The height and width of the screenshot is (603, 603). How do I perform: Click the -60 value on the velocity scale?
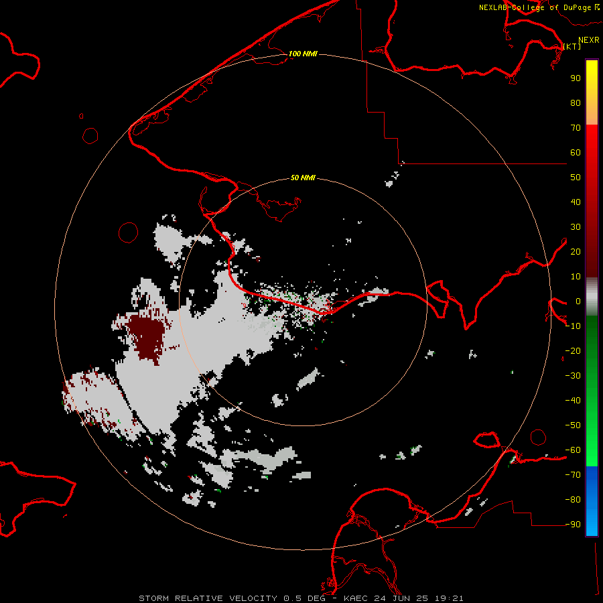tap(573, 450)
